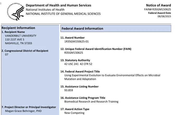This screenshot has height=115, width=177.
Task: Click '1. Recipient Name' label
Action: 13,32
